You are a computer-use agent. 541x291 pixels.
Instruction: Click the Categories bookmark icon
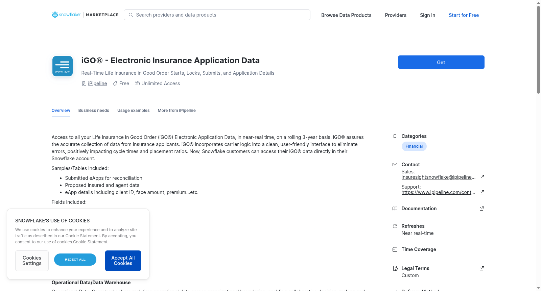point(395,136)
